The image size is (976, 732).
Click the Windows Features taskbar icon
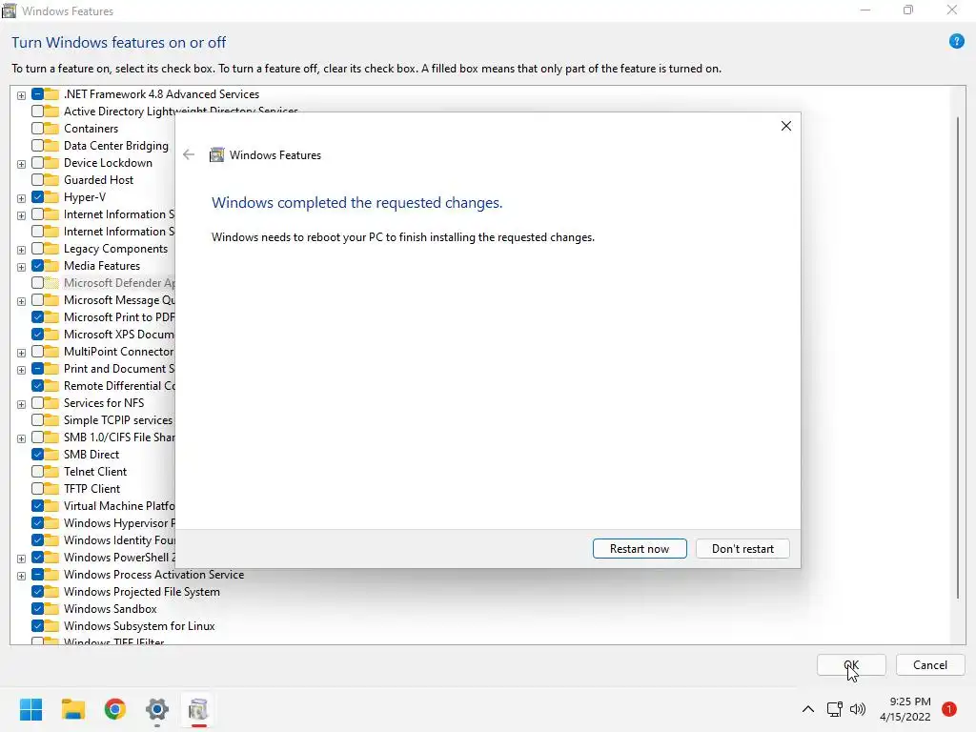[x=198, y=709]
